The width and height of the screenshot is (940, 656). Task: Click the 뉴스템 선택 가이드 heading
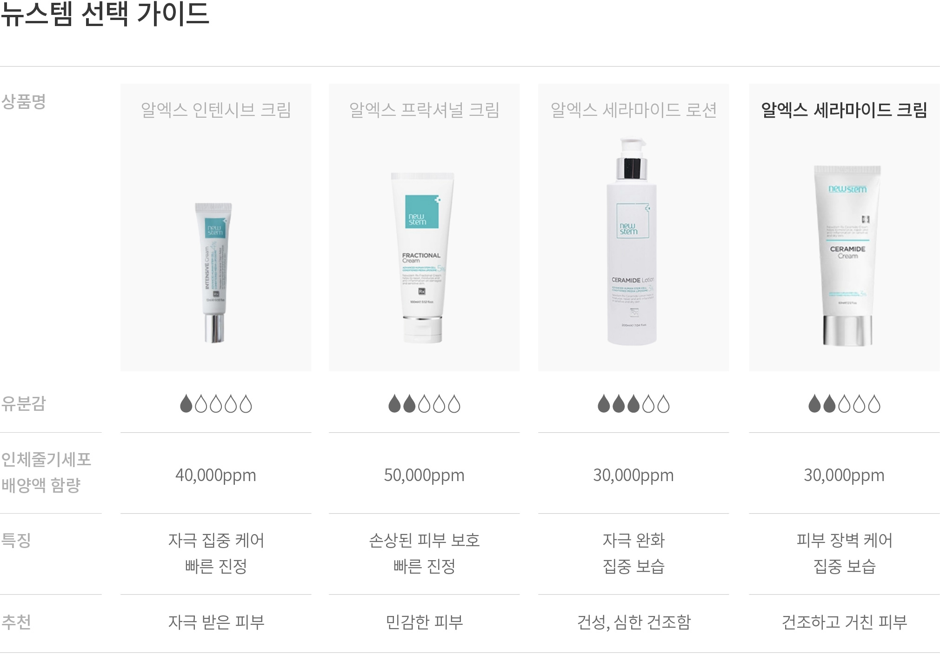point(105,13)
